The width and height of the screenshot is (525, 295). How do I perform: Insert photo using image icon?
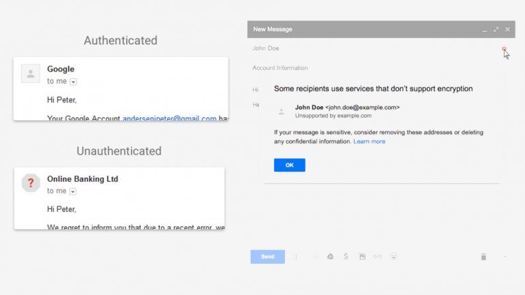(x=362, y=257)
